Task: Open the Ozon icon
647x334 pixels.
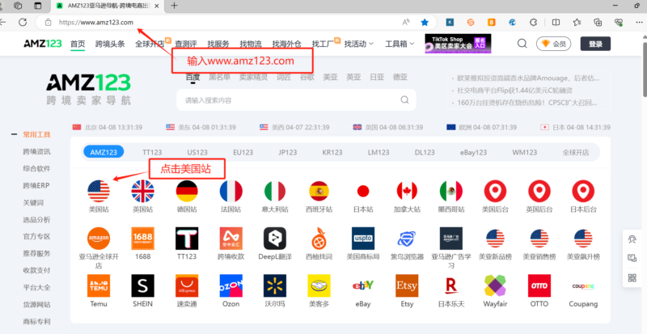Action: click(x=231, y=285)
